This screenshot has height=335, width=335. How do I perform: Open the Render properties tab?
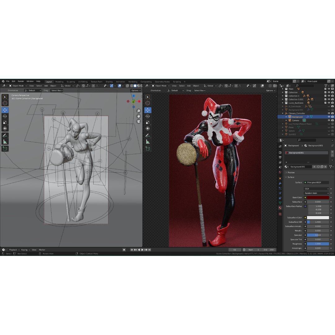click(x=280, y=153)
